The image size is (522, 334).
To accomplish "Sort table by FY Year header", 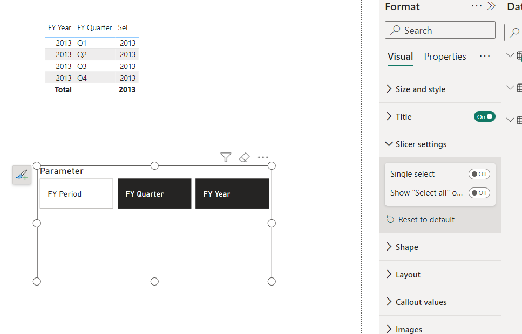I will point(59,27).
